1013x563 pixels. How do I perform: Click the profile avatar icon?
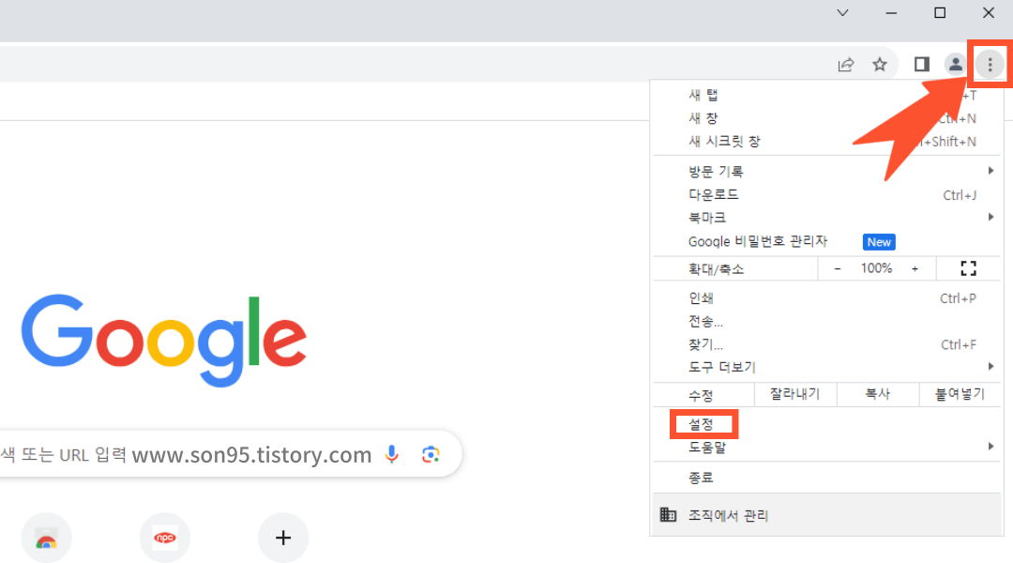(x=955, y=64)
